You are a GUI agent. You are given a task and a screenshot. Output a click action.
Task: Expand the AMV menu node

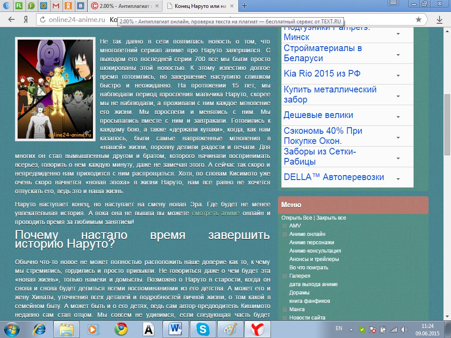point(285,226)
